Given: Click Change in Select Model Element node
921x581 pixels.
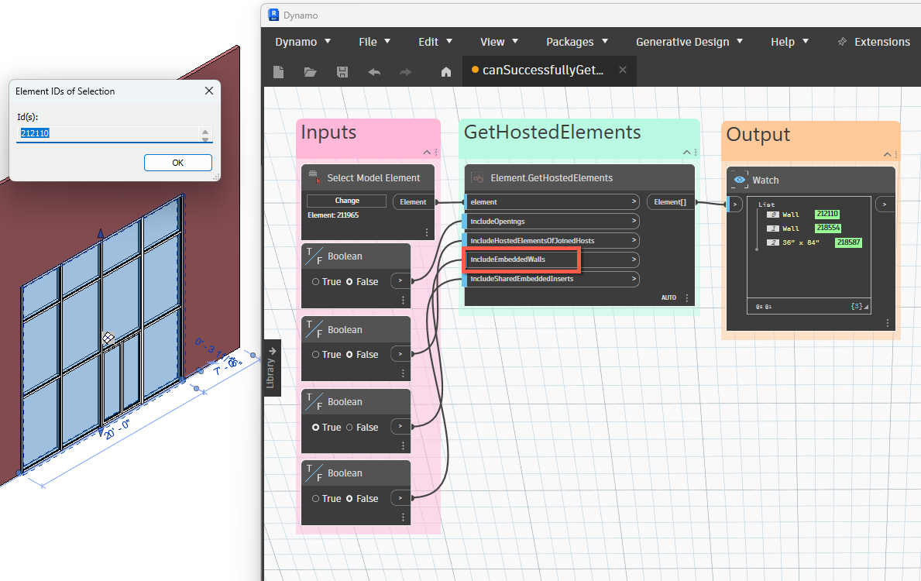Looking at the screenshot, I should [346, 201].
